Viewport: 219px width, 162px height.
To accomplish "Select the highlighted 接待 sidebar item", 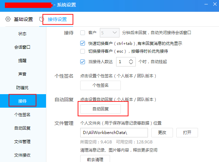I will [22, 101].
